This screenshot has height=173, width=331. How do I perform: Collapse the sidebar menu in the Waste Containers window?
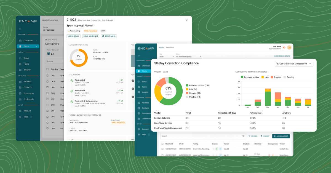[20, 29]
